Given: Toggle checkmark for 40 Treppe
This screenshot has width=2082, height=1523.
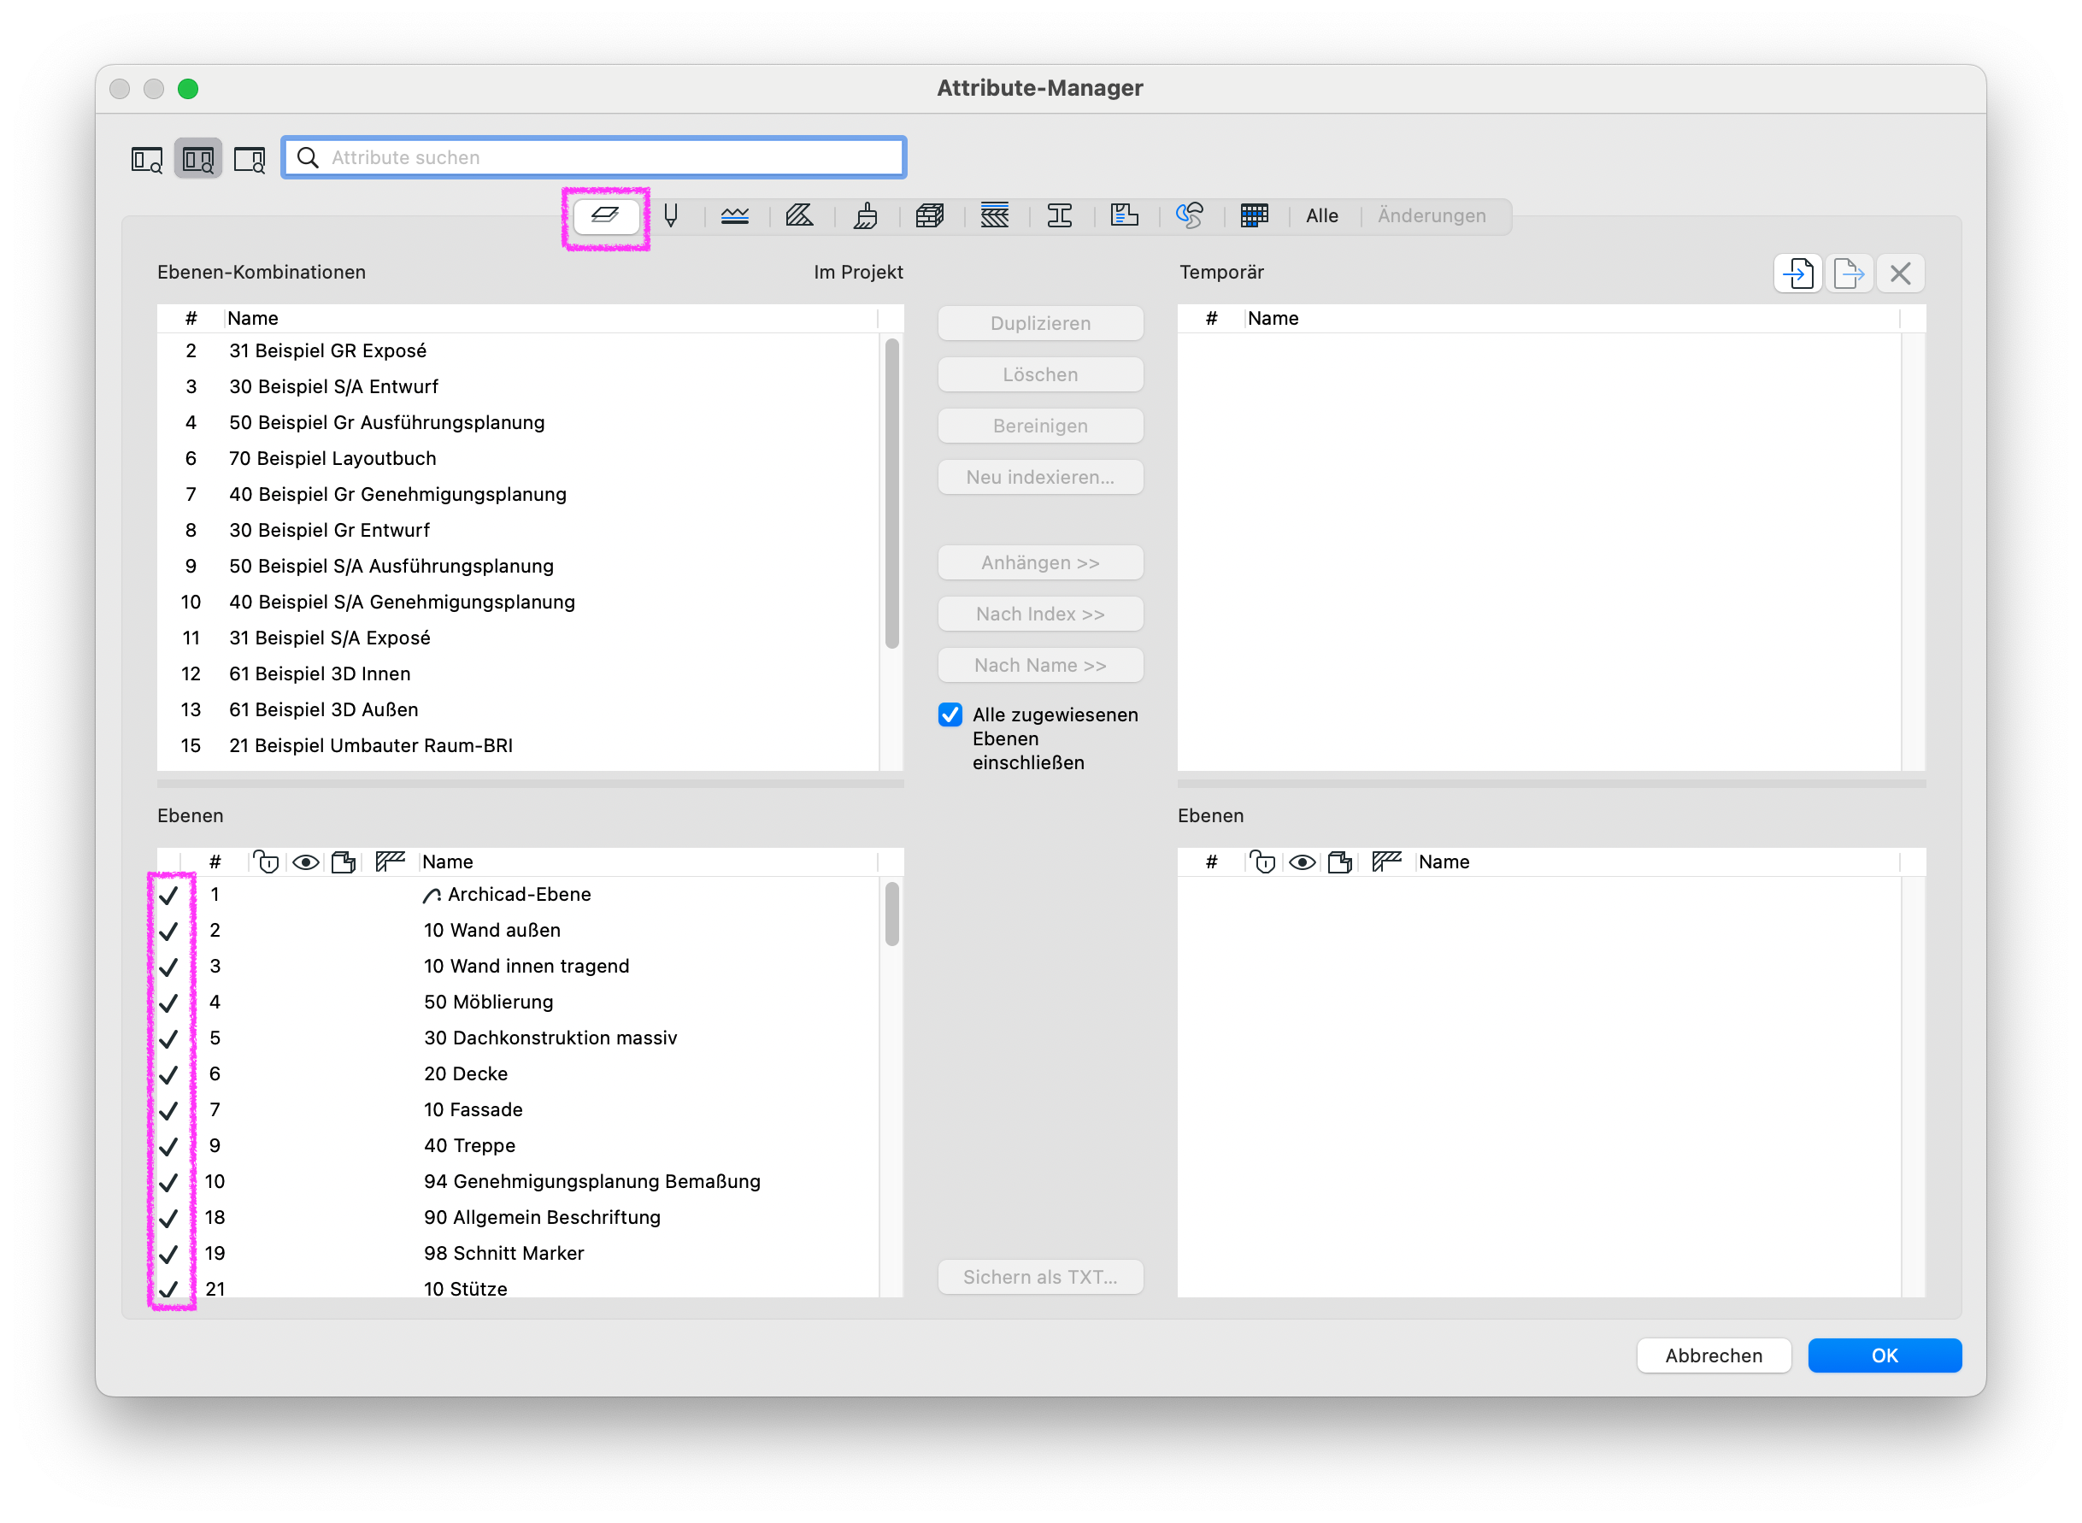Looking at the screenshot, I should [168, 1147].
